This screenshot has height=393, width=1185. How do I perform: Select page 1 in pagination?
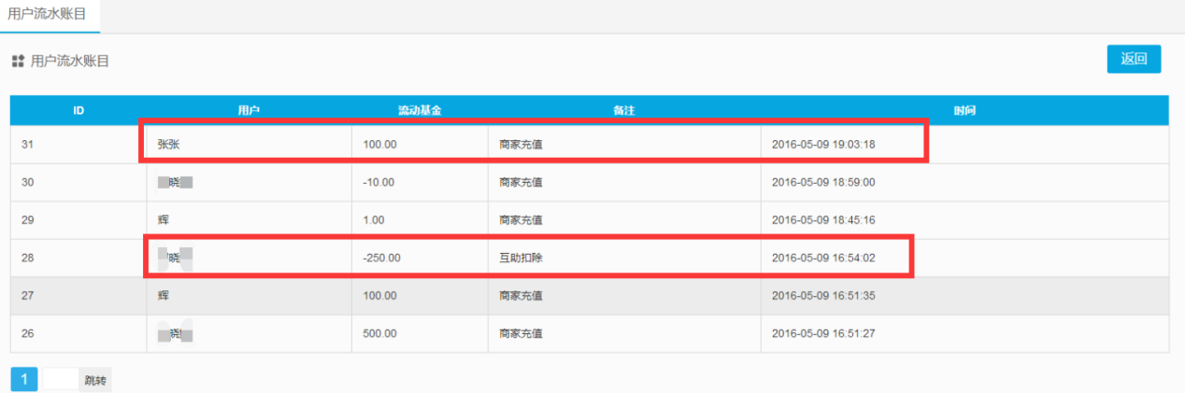click(24, 379)
